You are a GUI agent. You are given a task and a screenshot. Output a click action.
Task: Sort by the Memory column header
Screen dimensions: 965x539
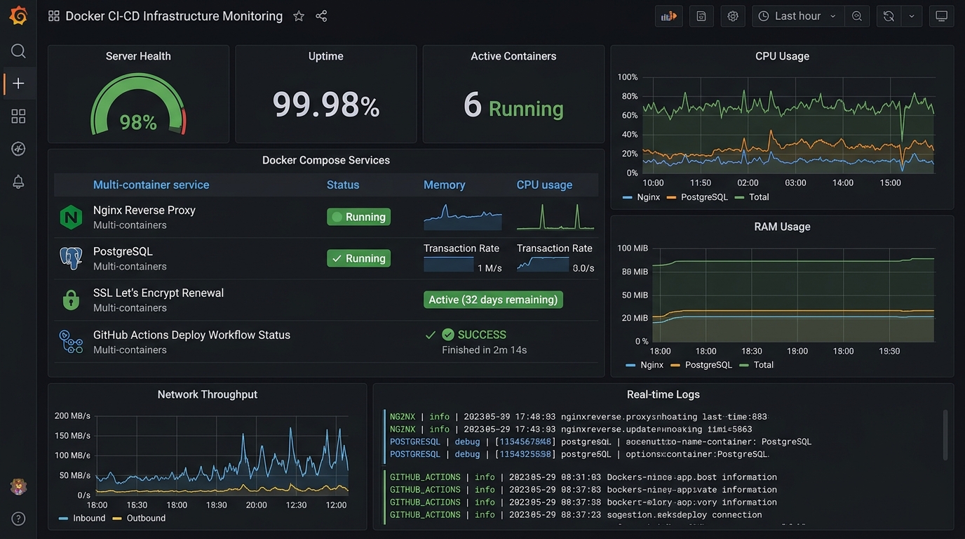(x=445, y=185)
